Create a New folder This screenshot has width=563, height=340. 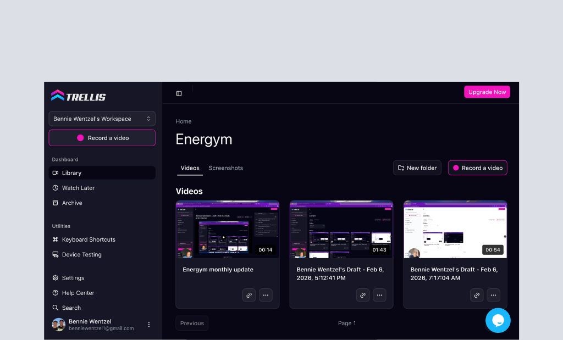click(417, 168)
